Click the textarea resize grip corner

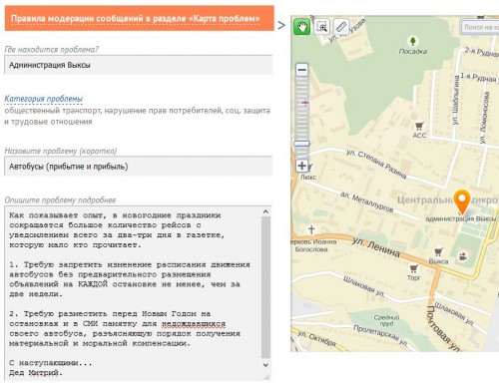[x=266, y=377]
